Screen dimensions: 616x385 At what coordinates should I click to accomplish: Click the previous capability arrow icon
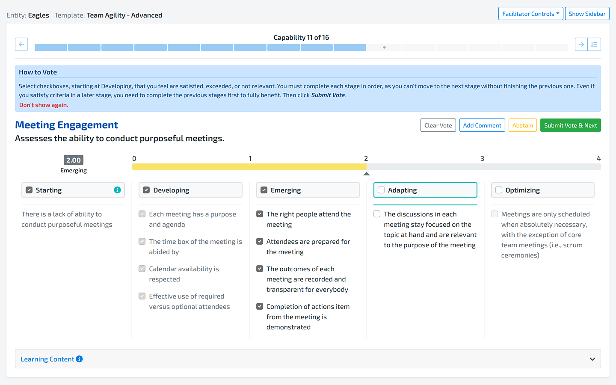click(x=21, y=44)
